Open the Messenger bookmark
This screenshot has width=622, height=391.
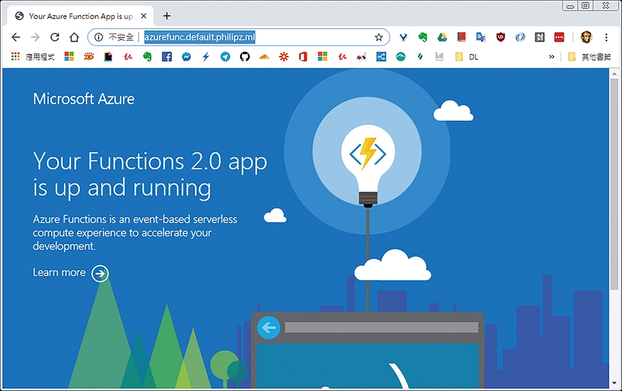tap(186, 57)
